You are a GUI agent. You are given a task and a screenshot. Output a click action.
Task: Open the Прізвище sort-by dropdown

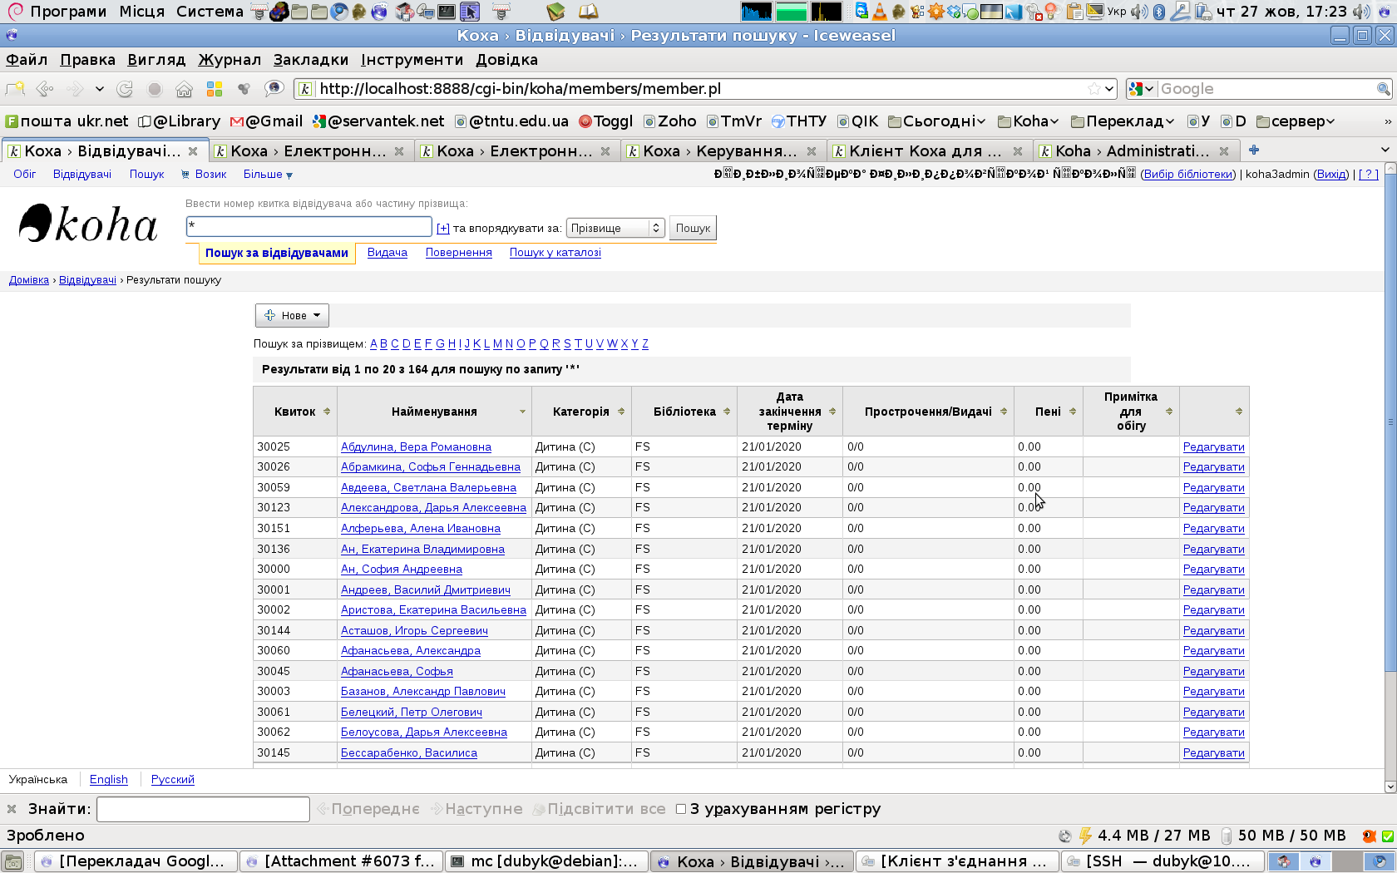click(615, 228)
